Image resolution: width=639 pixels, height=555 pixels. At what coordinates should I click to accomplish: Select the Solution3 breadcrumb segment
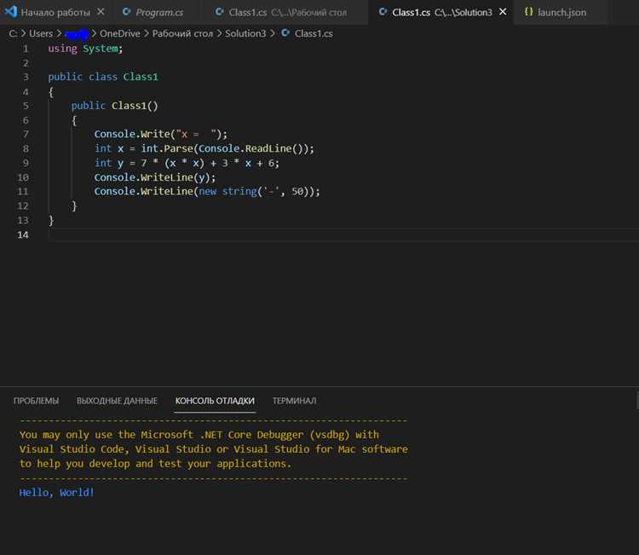click(245, 33)
